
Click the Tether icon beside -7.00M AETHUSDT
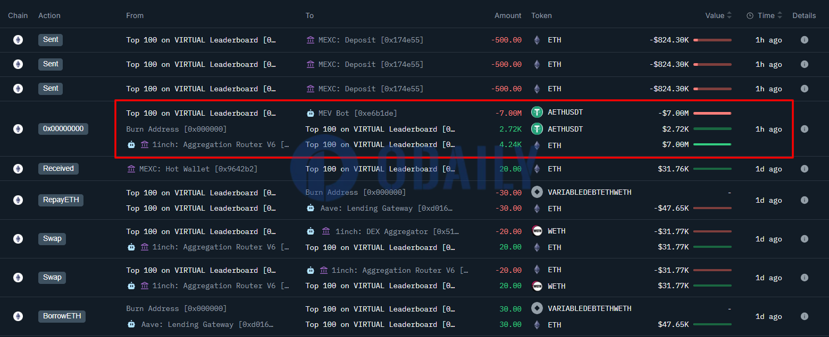(x=537, y=113)
